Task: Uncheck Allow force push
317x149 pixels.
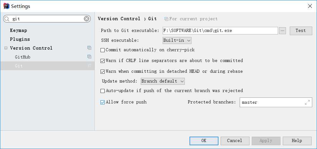Action: click(x=102, y=102)
